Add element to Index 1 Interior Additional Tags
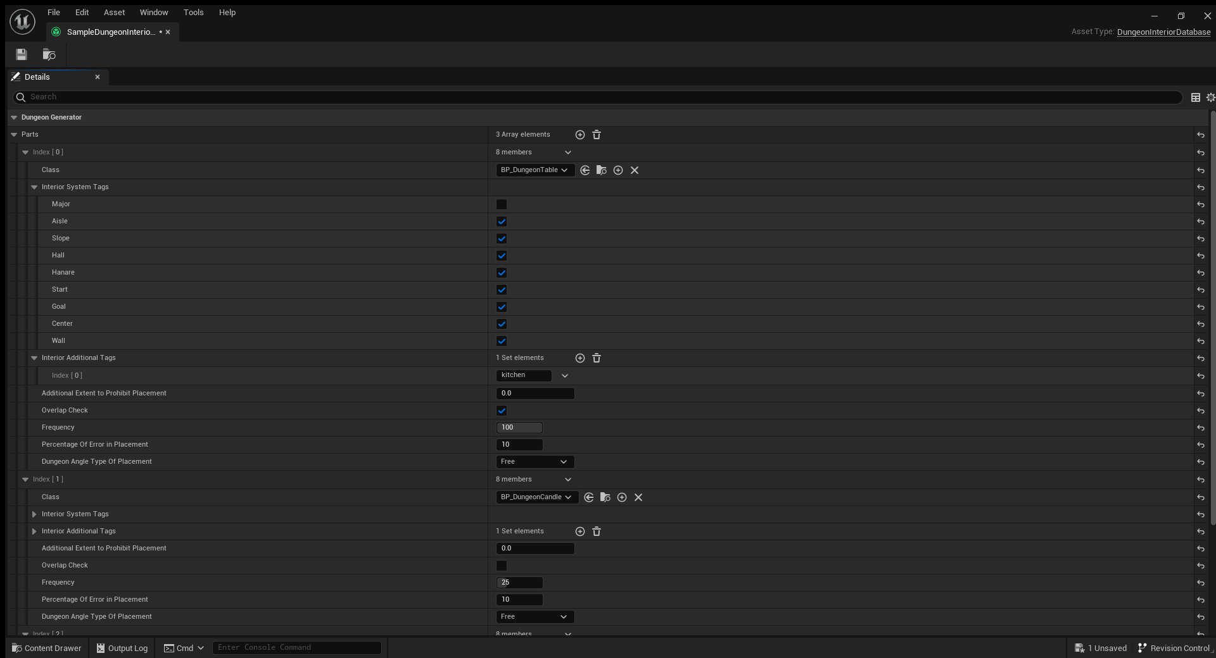 (579, 531)
